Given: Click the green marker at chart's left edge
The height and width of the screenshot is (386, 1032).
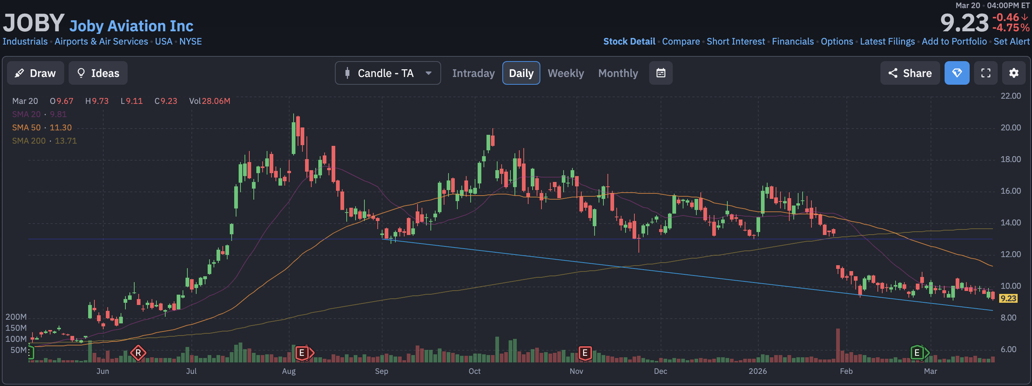Looking at the screenshot, I should (x=31, y=352).
